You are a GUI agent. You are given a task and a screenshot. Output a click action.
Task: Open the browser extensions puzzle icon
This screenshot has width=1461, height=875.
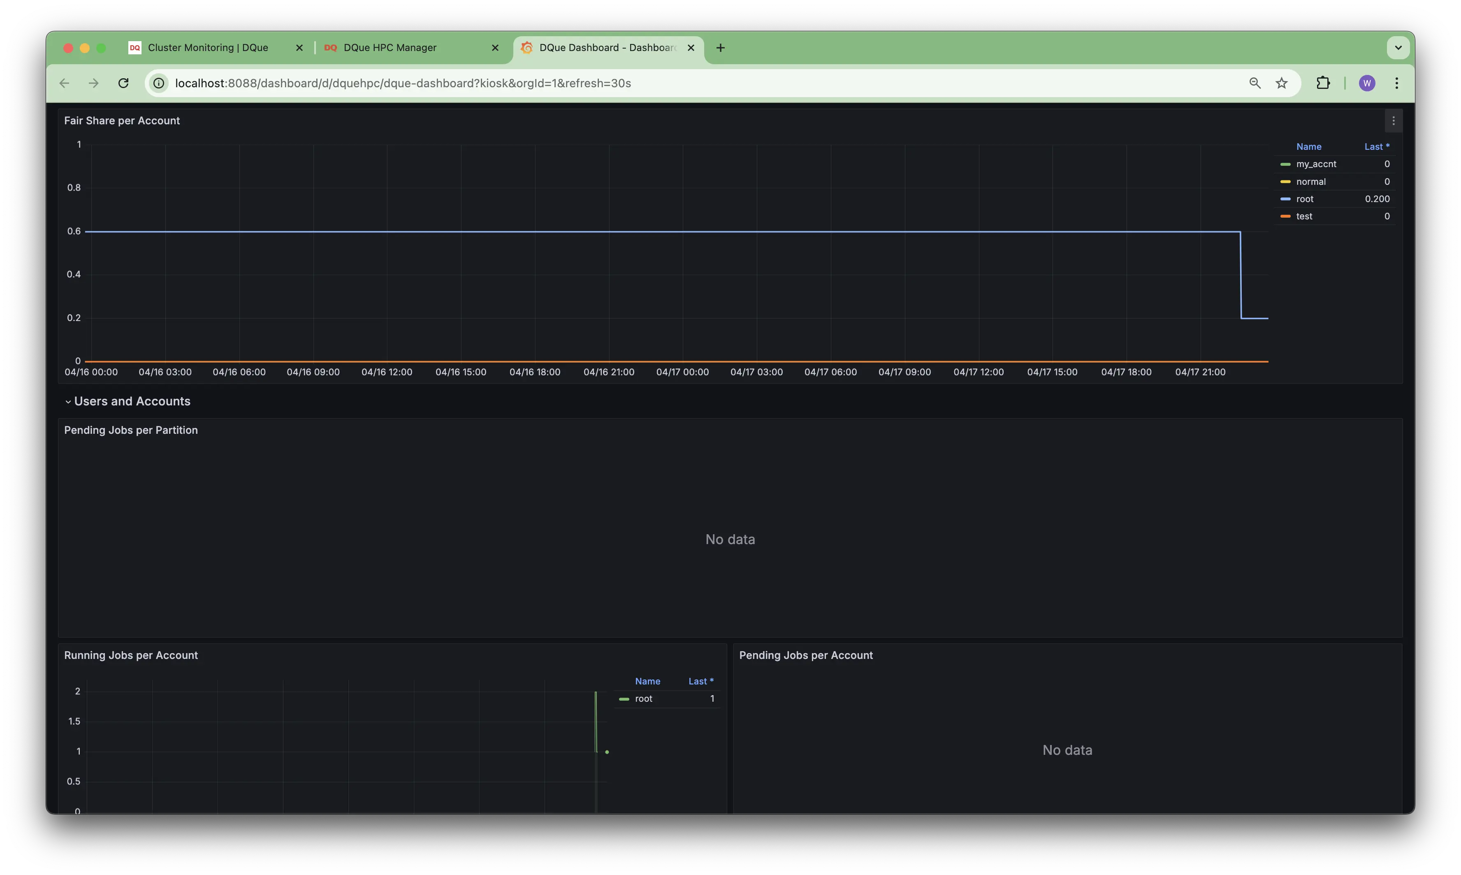pyautogui.click(x=1323, y=83)
